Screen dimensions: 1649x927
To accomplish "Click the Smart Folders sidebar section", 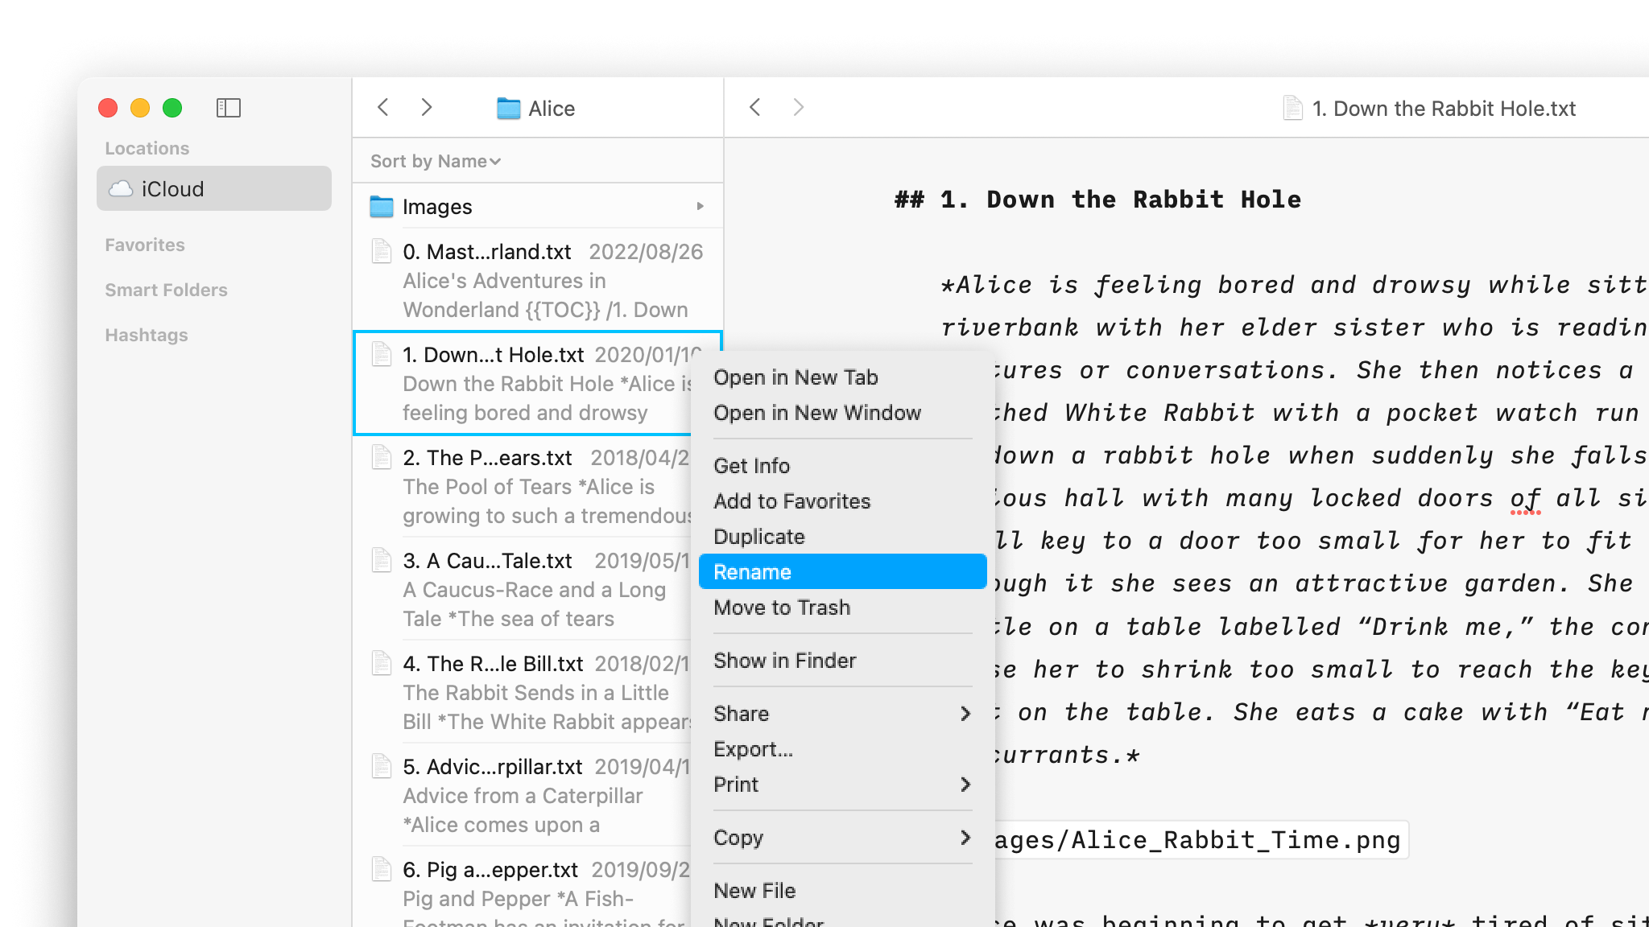I will [166, 290].
